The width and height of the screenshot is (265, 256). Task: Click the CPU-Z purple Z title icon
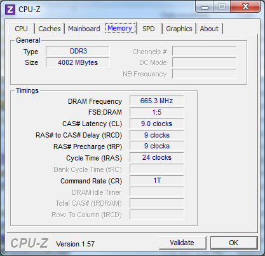[10, 10]
